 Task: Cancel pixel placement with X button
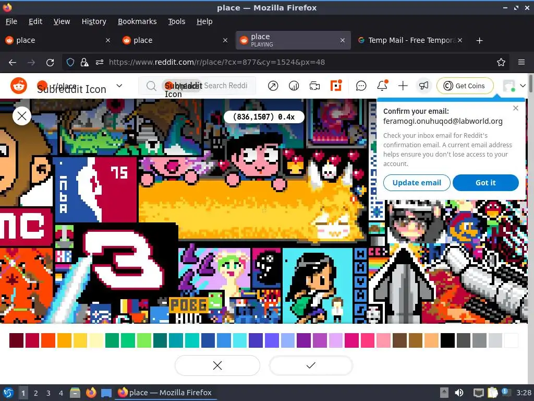(217, 365)
